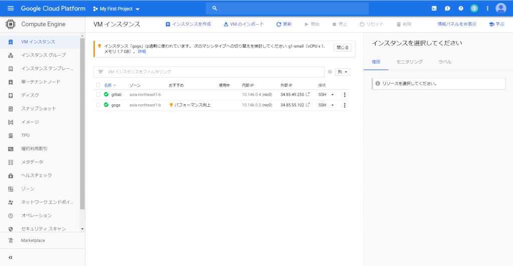Open the hamburger navigation menu
Screen dimensions: 513x266
click(11, 9)
